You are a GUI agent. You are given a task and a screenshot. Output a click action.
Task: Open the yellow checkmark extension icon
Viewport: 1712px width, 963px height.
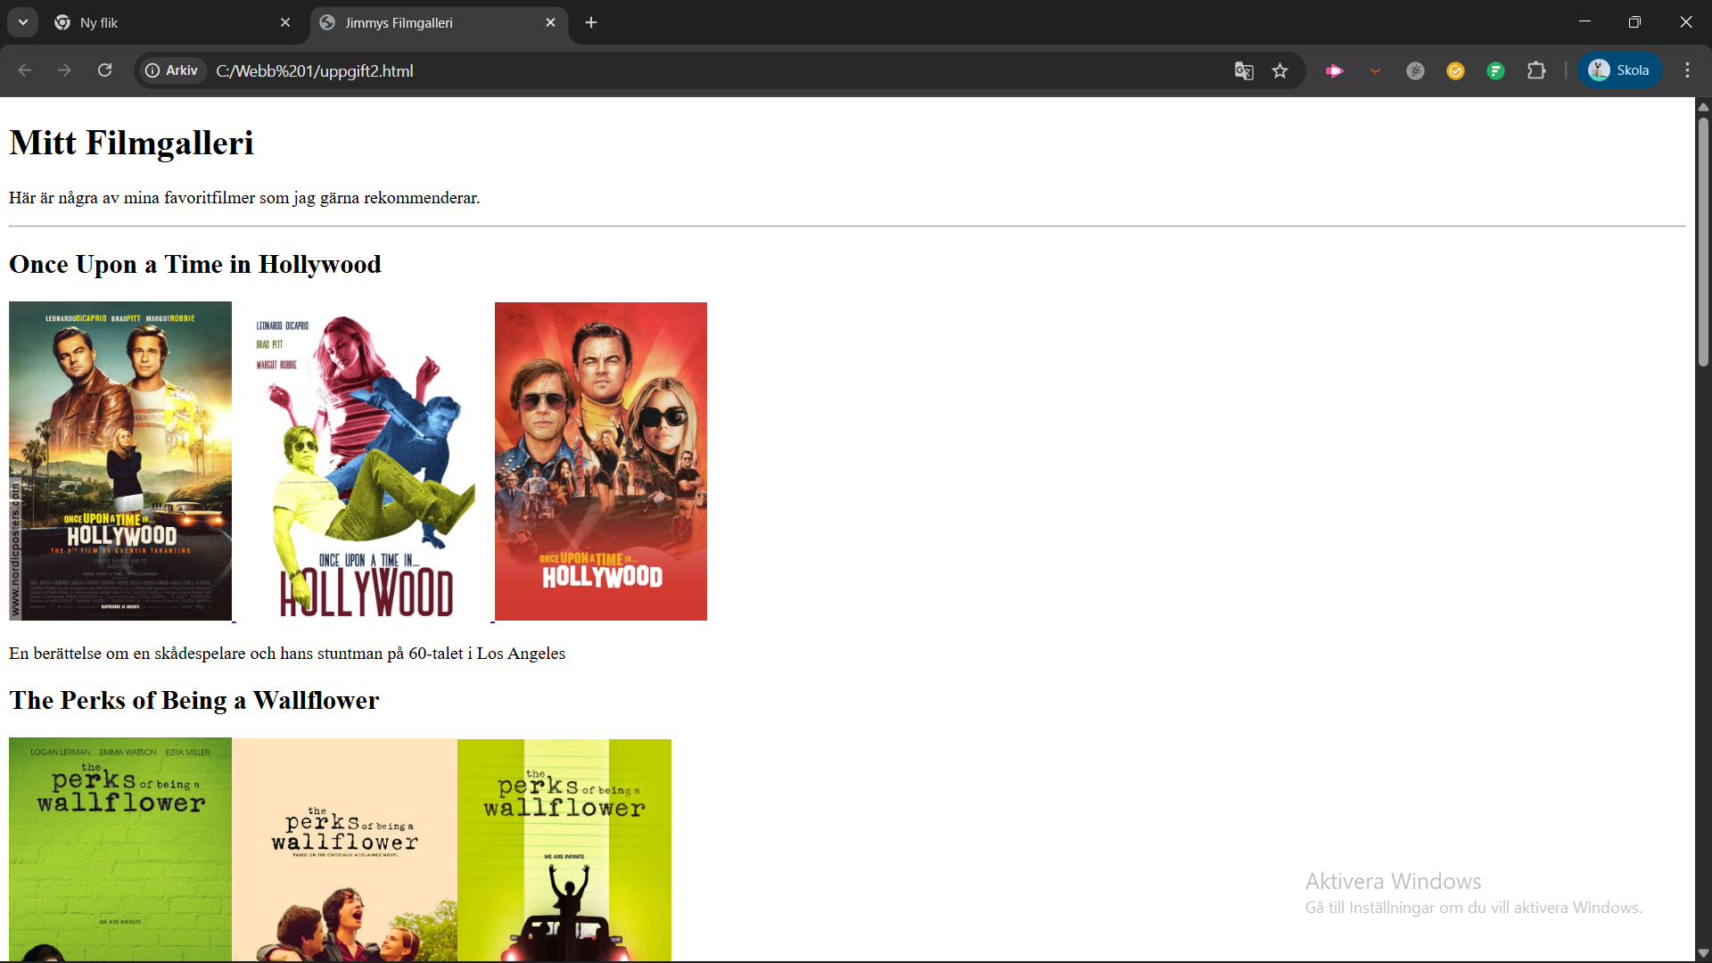point(1455,70)
